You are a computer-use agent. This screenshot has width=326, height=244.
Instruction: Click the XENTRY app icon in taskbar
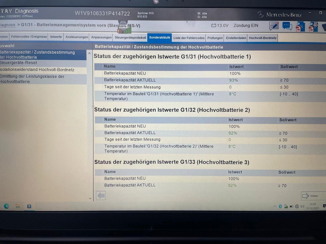click(x=29, y=206)
